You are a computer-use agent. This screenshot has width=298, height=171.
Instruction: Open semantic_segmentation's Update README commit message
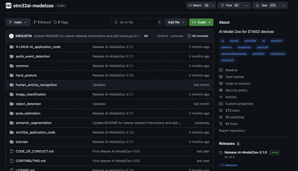click(x=136, y=123)
